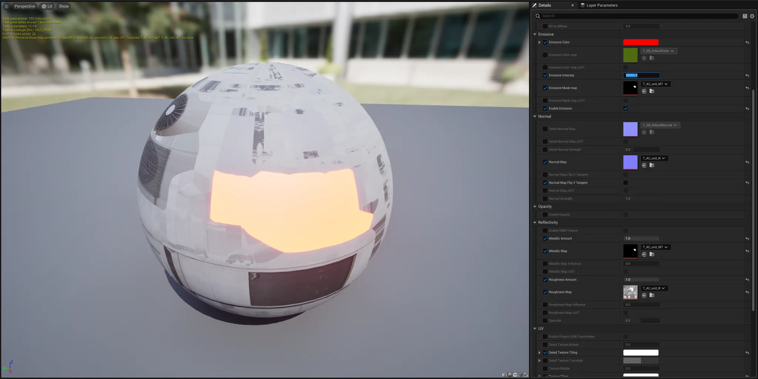Reset Detail Texture Tiling to default
This screenshot has width=758, height=379.
pyautogui.click(x=747, y=353)
